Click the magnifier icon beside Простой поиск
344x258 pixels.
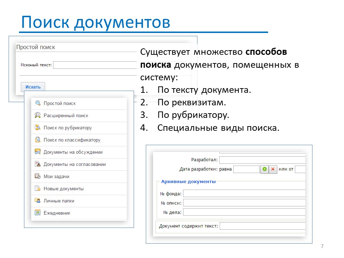click(38, 103)
